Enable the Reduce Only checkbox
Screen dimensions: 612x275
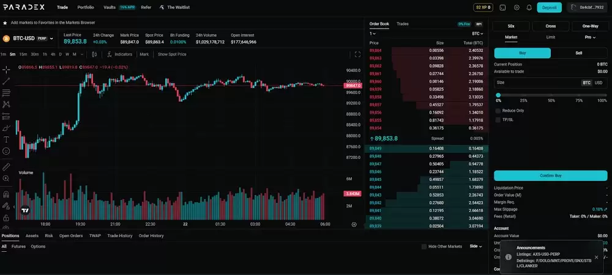(x=498, y=111)
